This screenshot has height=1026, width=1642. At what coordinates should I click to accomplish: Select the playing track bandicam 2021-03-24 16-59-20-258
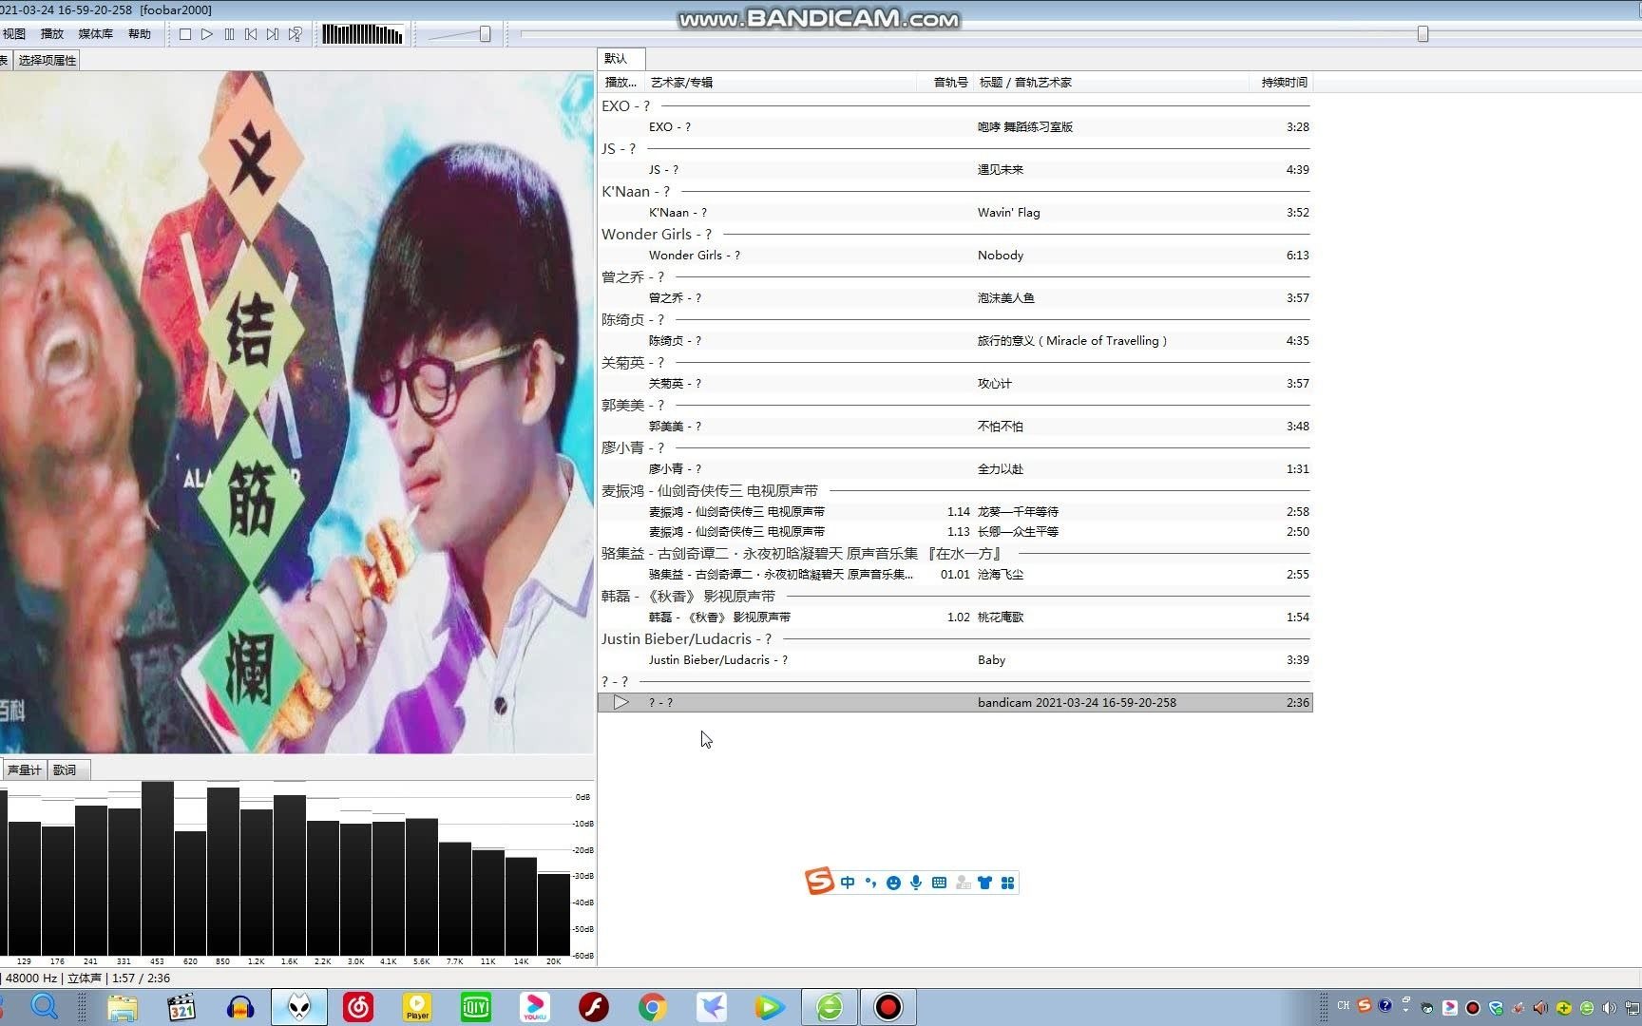coord(955,703)
